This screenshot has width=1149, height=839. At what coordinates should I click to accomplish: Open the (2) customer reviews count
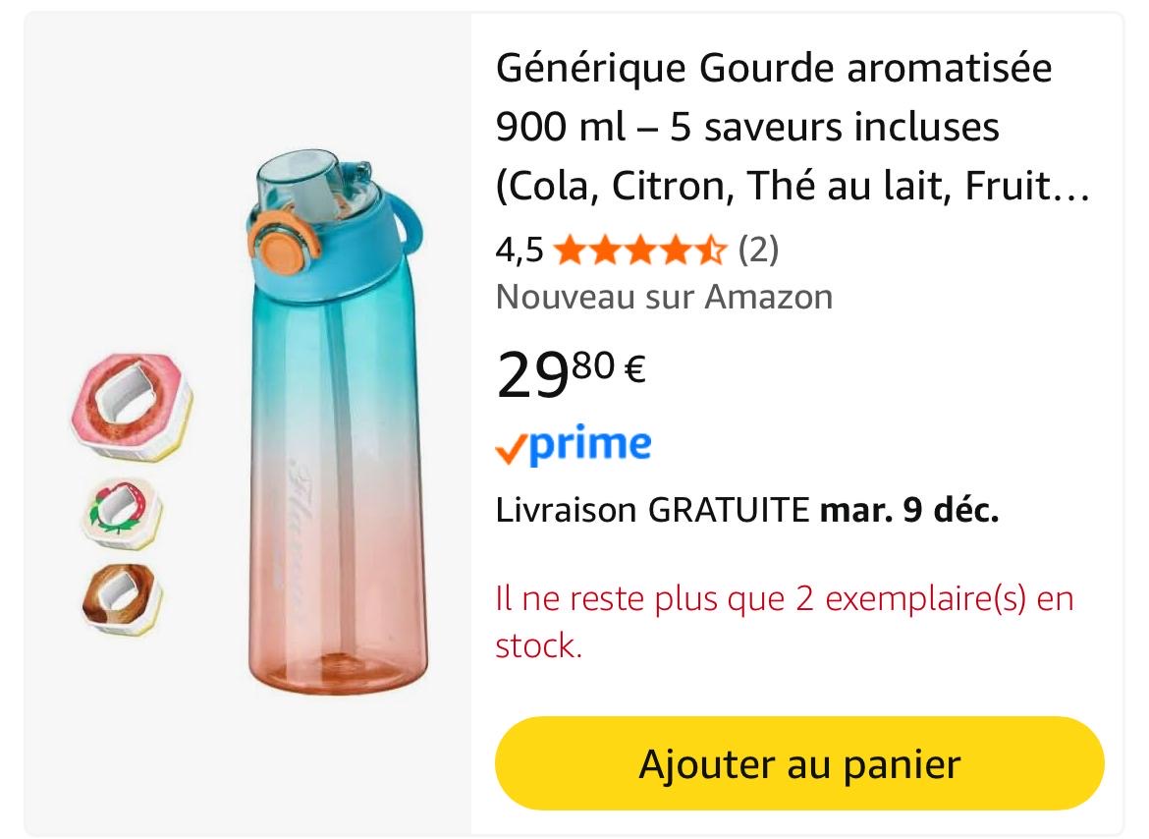click(757, 251)
